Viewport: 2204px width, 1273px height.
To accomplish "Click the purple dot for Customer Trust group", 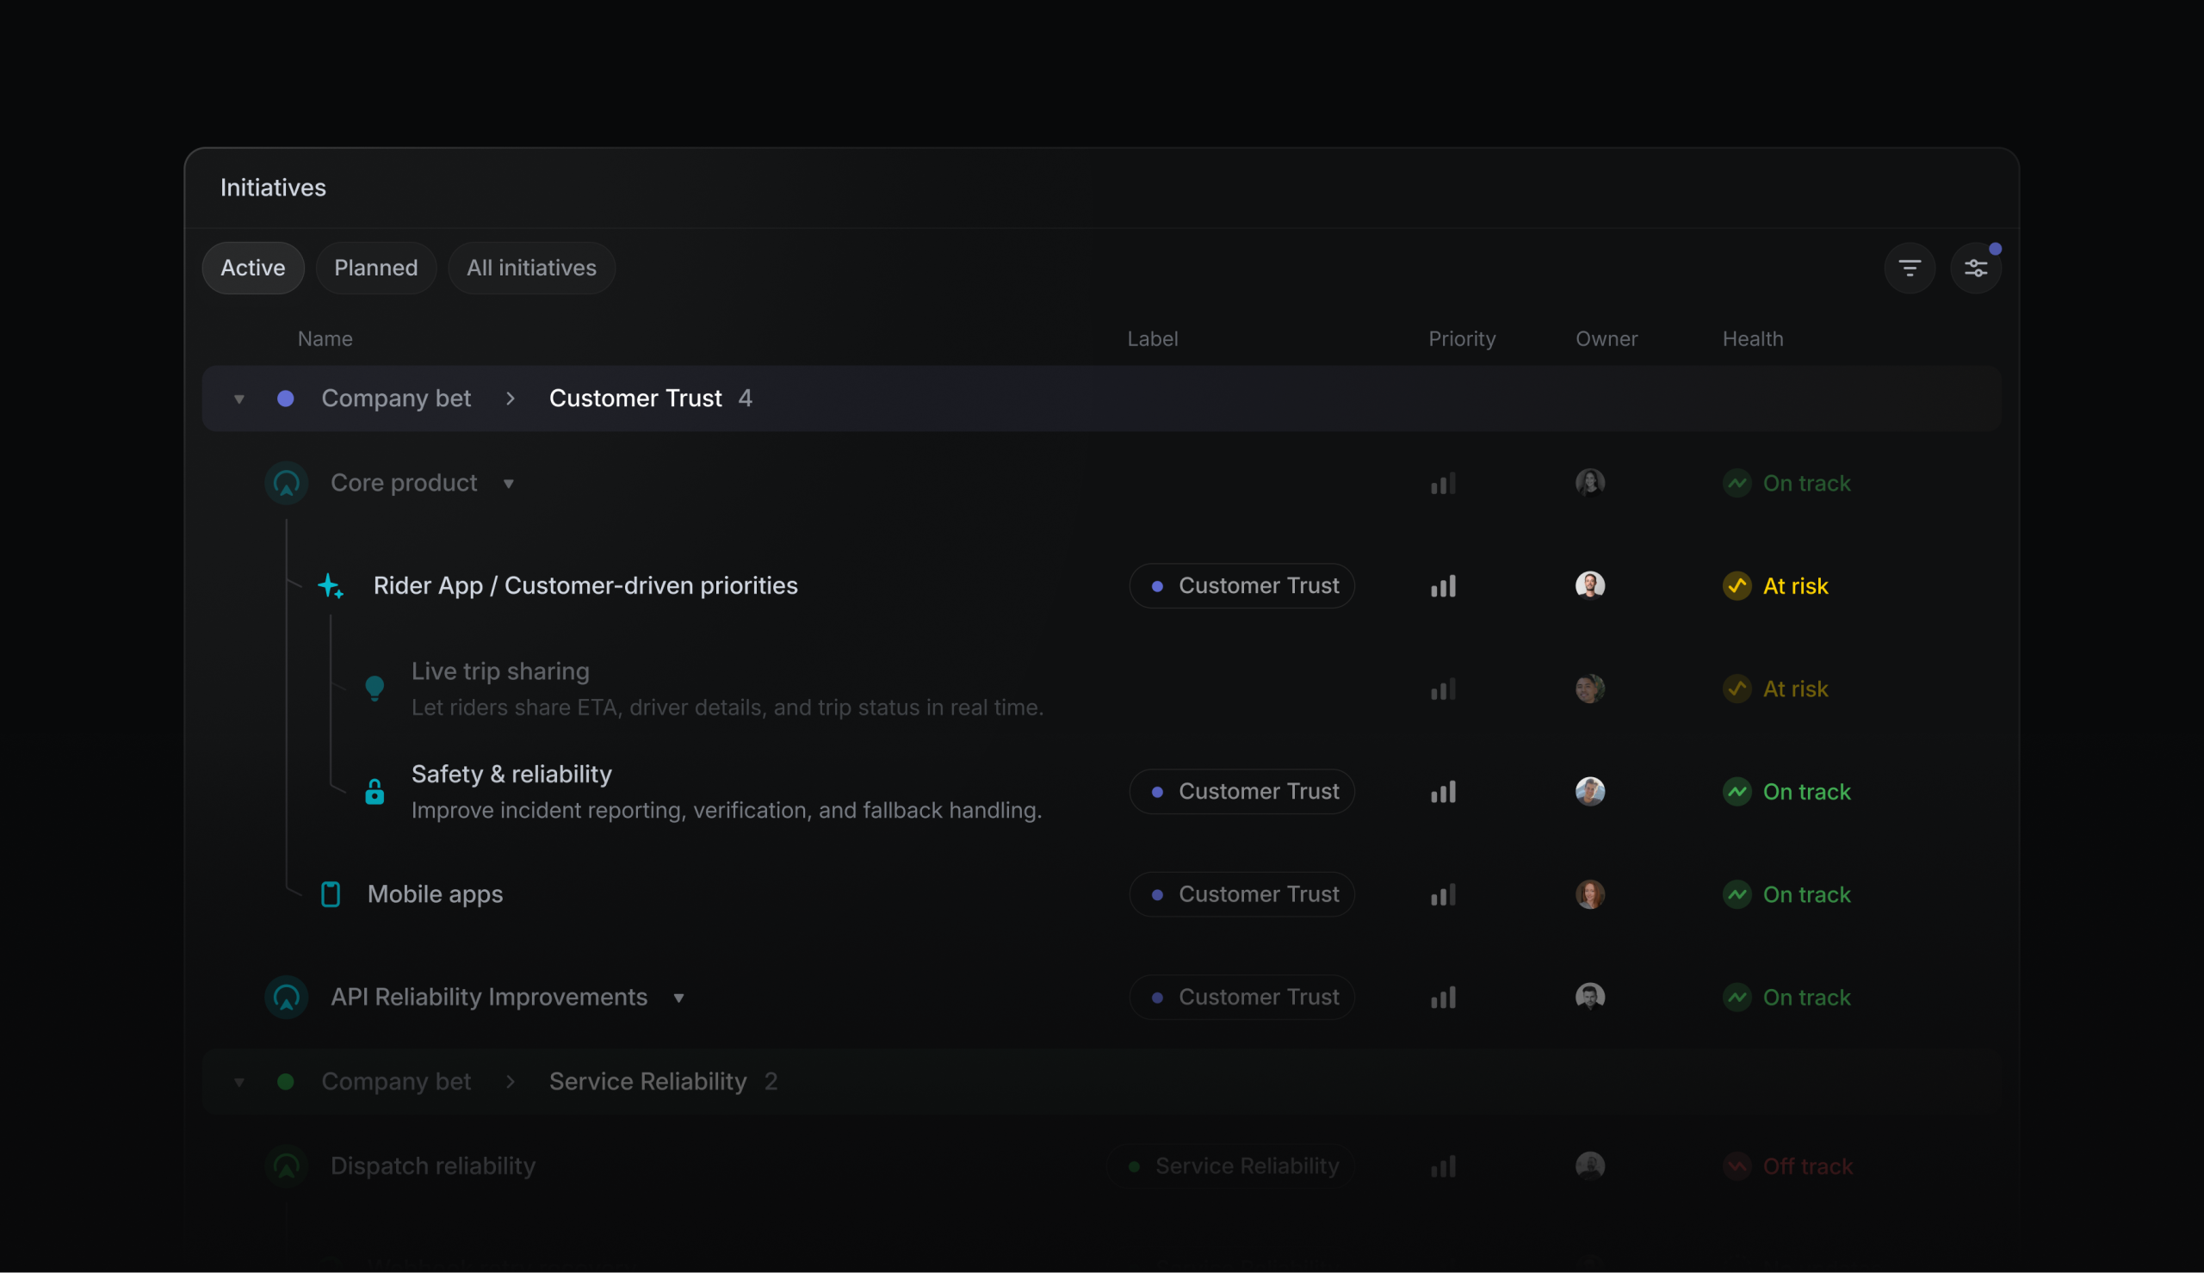I will (x=285, y=399).
